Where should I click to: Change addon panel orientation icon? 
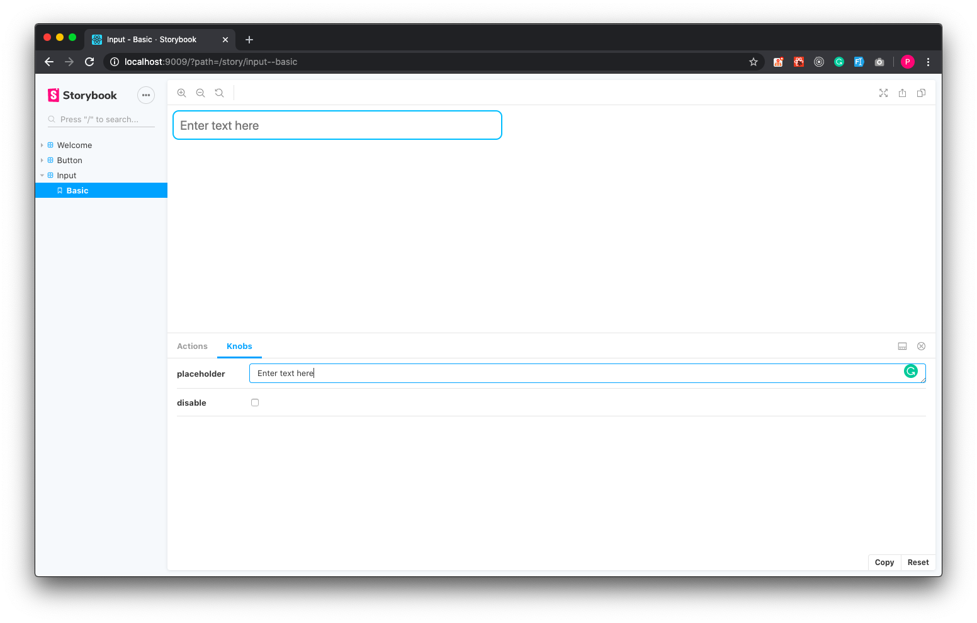pos(902,346)
